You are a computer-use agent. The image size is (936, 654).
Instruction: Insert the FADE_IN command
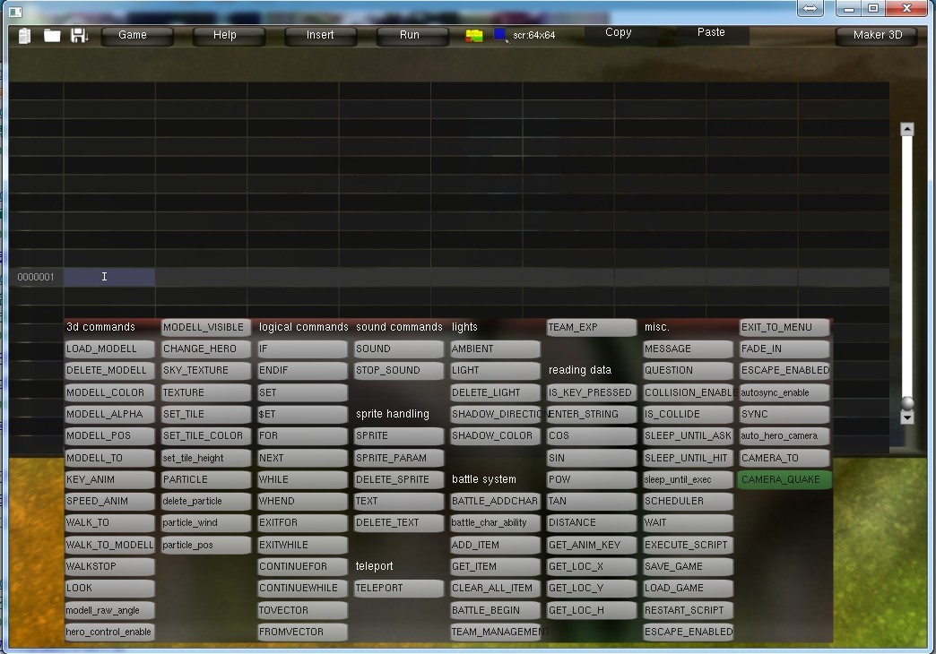785,349
